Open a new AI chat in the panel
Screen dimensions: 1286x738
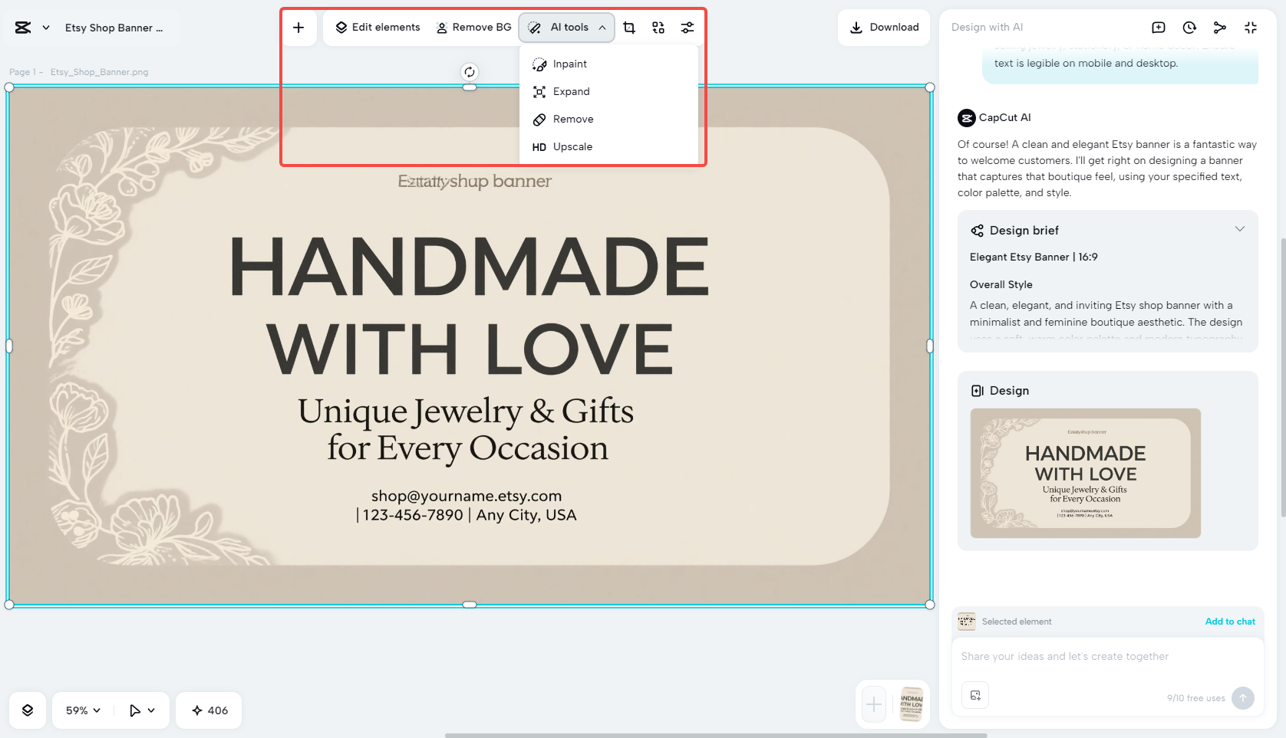tap(1158, 27)
